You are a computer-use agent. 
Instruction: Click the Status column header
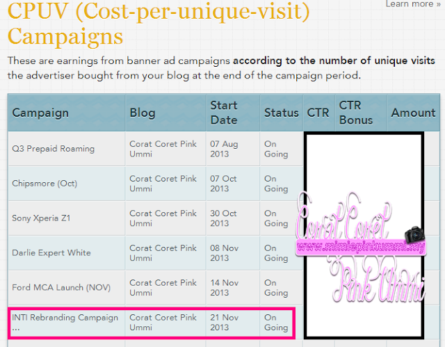click(x=281, y=113)
